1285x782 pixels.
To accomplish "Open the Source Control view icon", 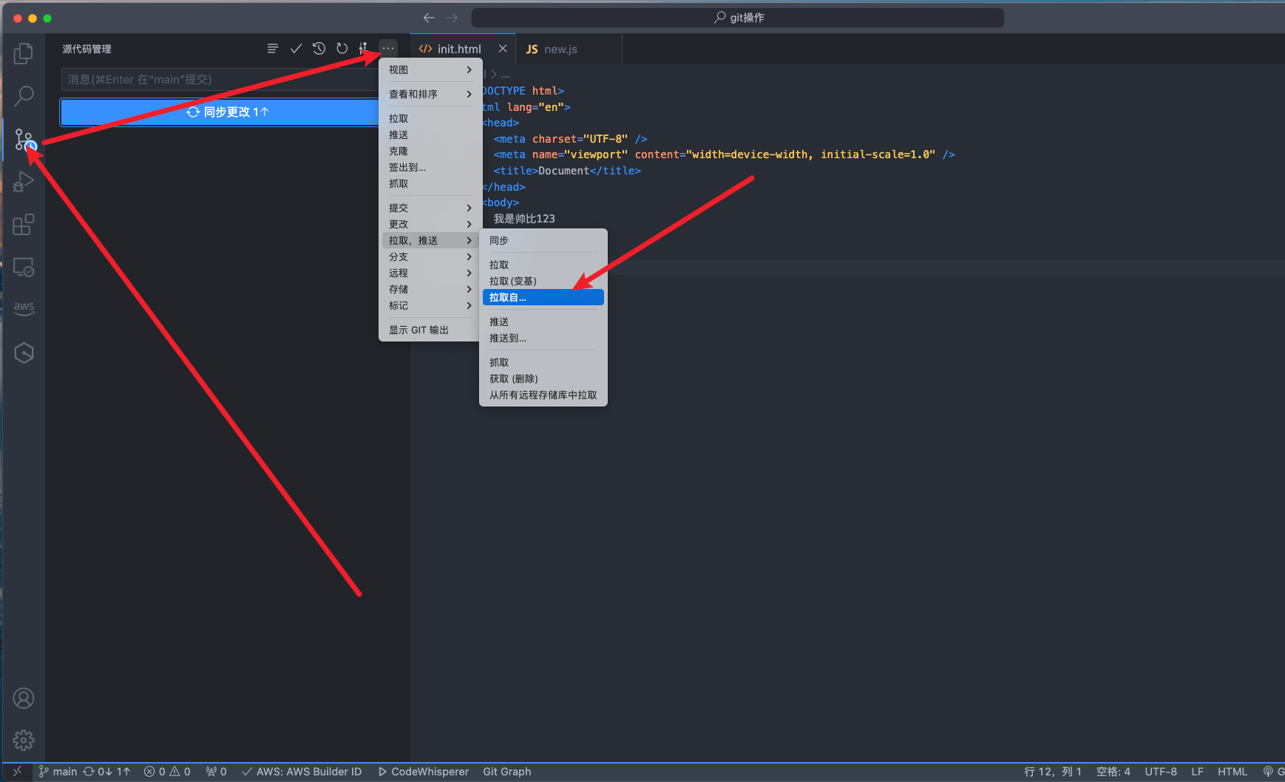I will (24, 139).
